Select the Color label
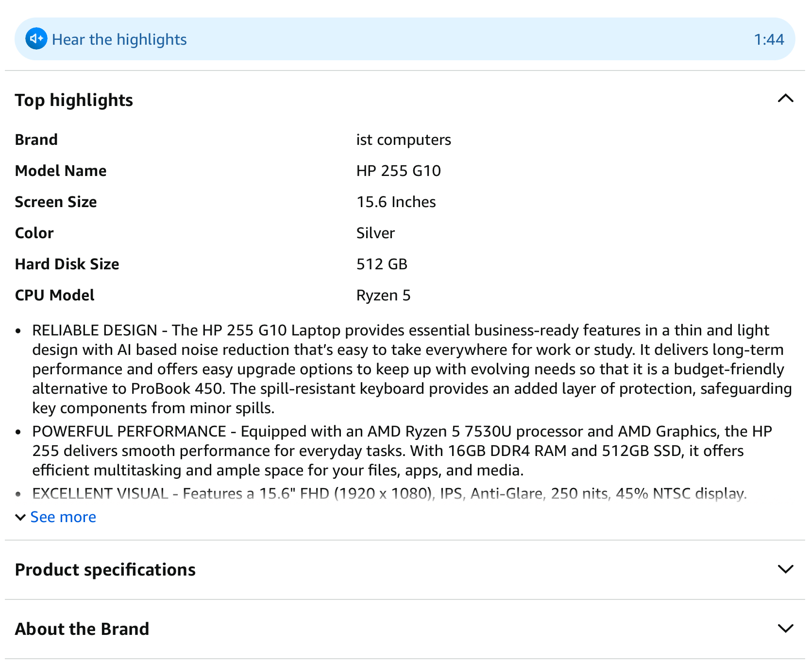The image size is (810, 666). pyautogui.click(x=34, y=233)
